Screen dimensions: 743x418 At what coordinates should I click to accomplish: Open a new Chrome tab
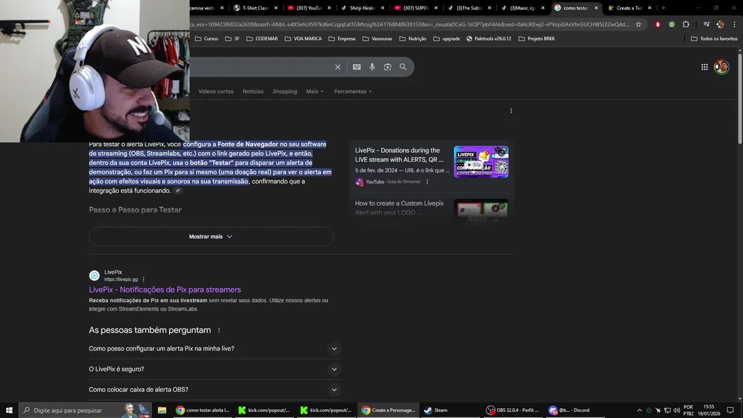pyautogui.click(x=663, y=8)
